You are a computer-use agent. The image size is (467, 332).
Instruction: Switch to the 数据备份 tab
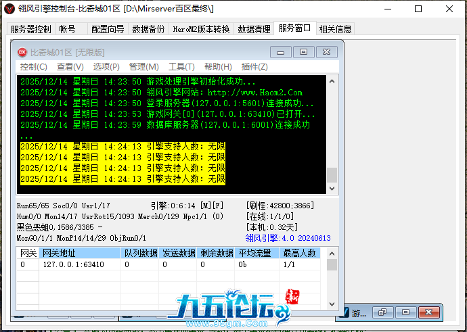148,29
